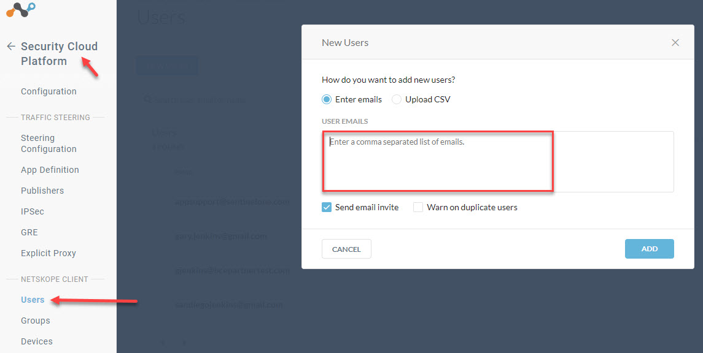Open Groups under Netskope Client
This screenshot has height=353, width=703.
(x=36, y=321)
